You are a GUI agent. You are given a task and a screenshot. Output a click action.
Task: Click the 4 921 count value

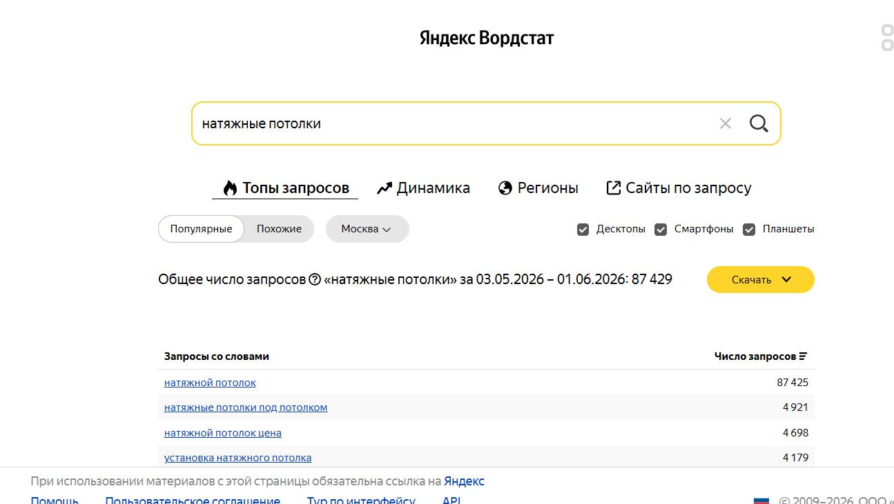[795, 407]
